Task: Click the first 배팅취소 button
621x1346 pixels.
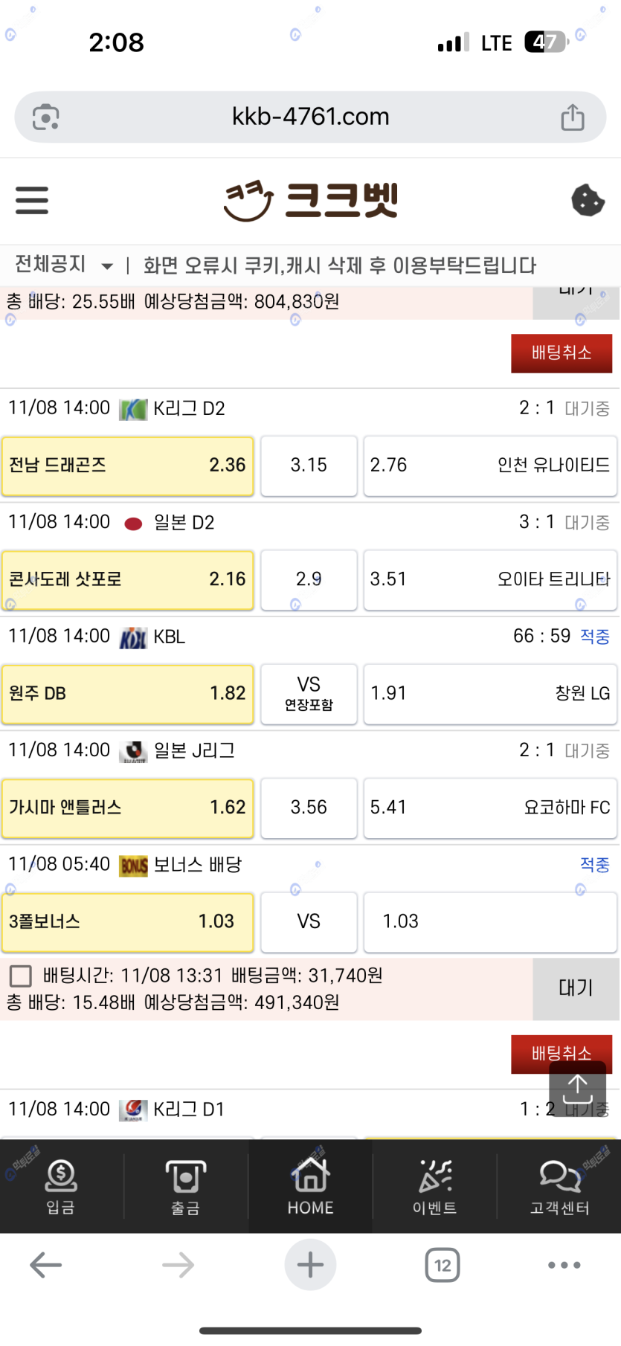Action: coord(562,353)
